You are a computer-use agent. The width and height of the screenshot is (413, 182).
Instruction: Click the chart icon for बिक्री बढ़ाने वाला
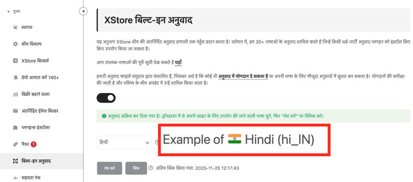pyautogui.click(x=15, y=94)
